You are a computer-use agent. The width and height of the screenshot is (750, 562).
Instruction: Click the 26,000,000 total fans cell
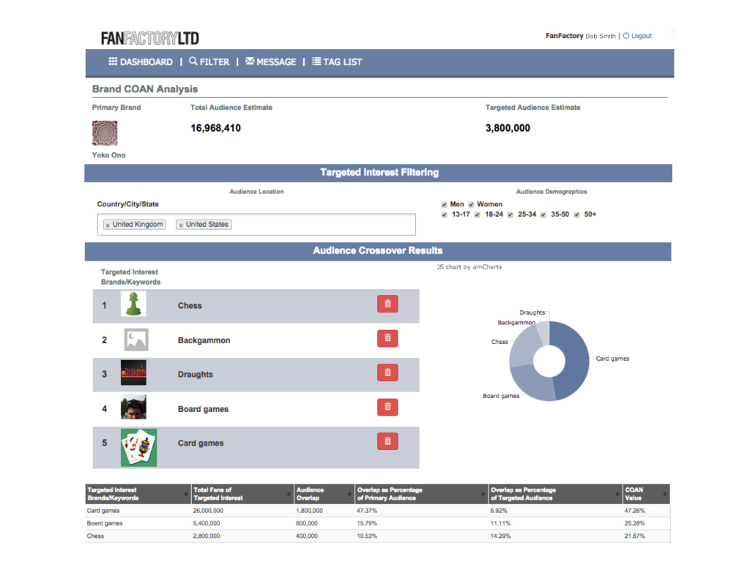coord(208,511)
